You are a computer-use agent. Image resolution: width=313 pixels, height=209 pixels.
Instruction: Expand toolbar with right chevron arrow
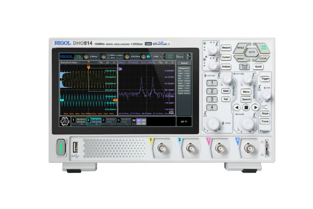[x=189, y=56]
